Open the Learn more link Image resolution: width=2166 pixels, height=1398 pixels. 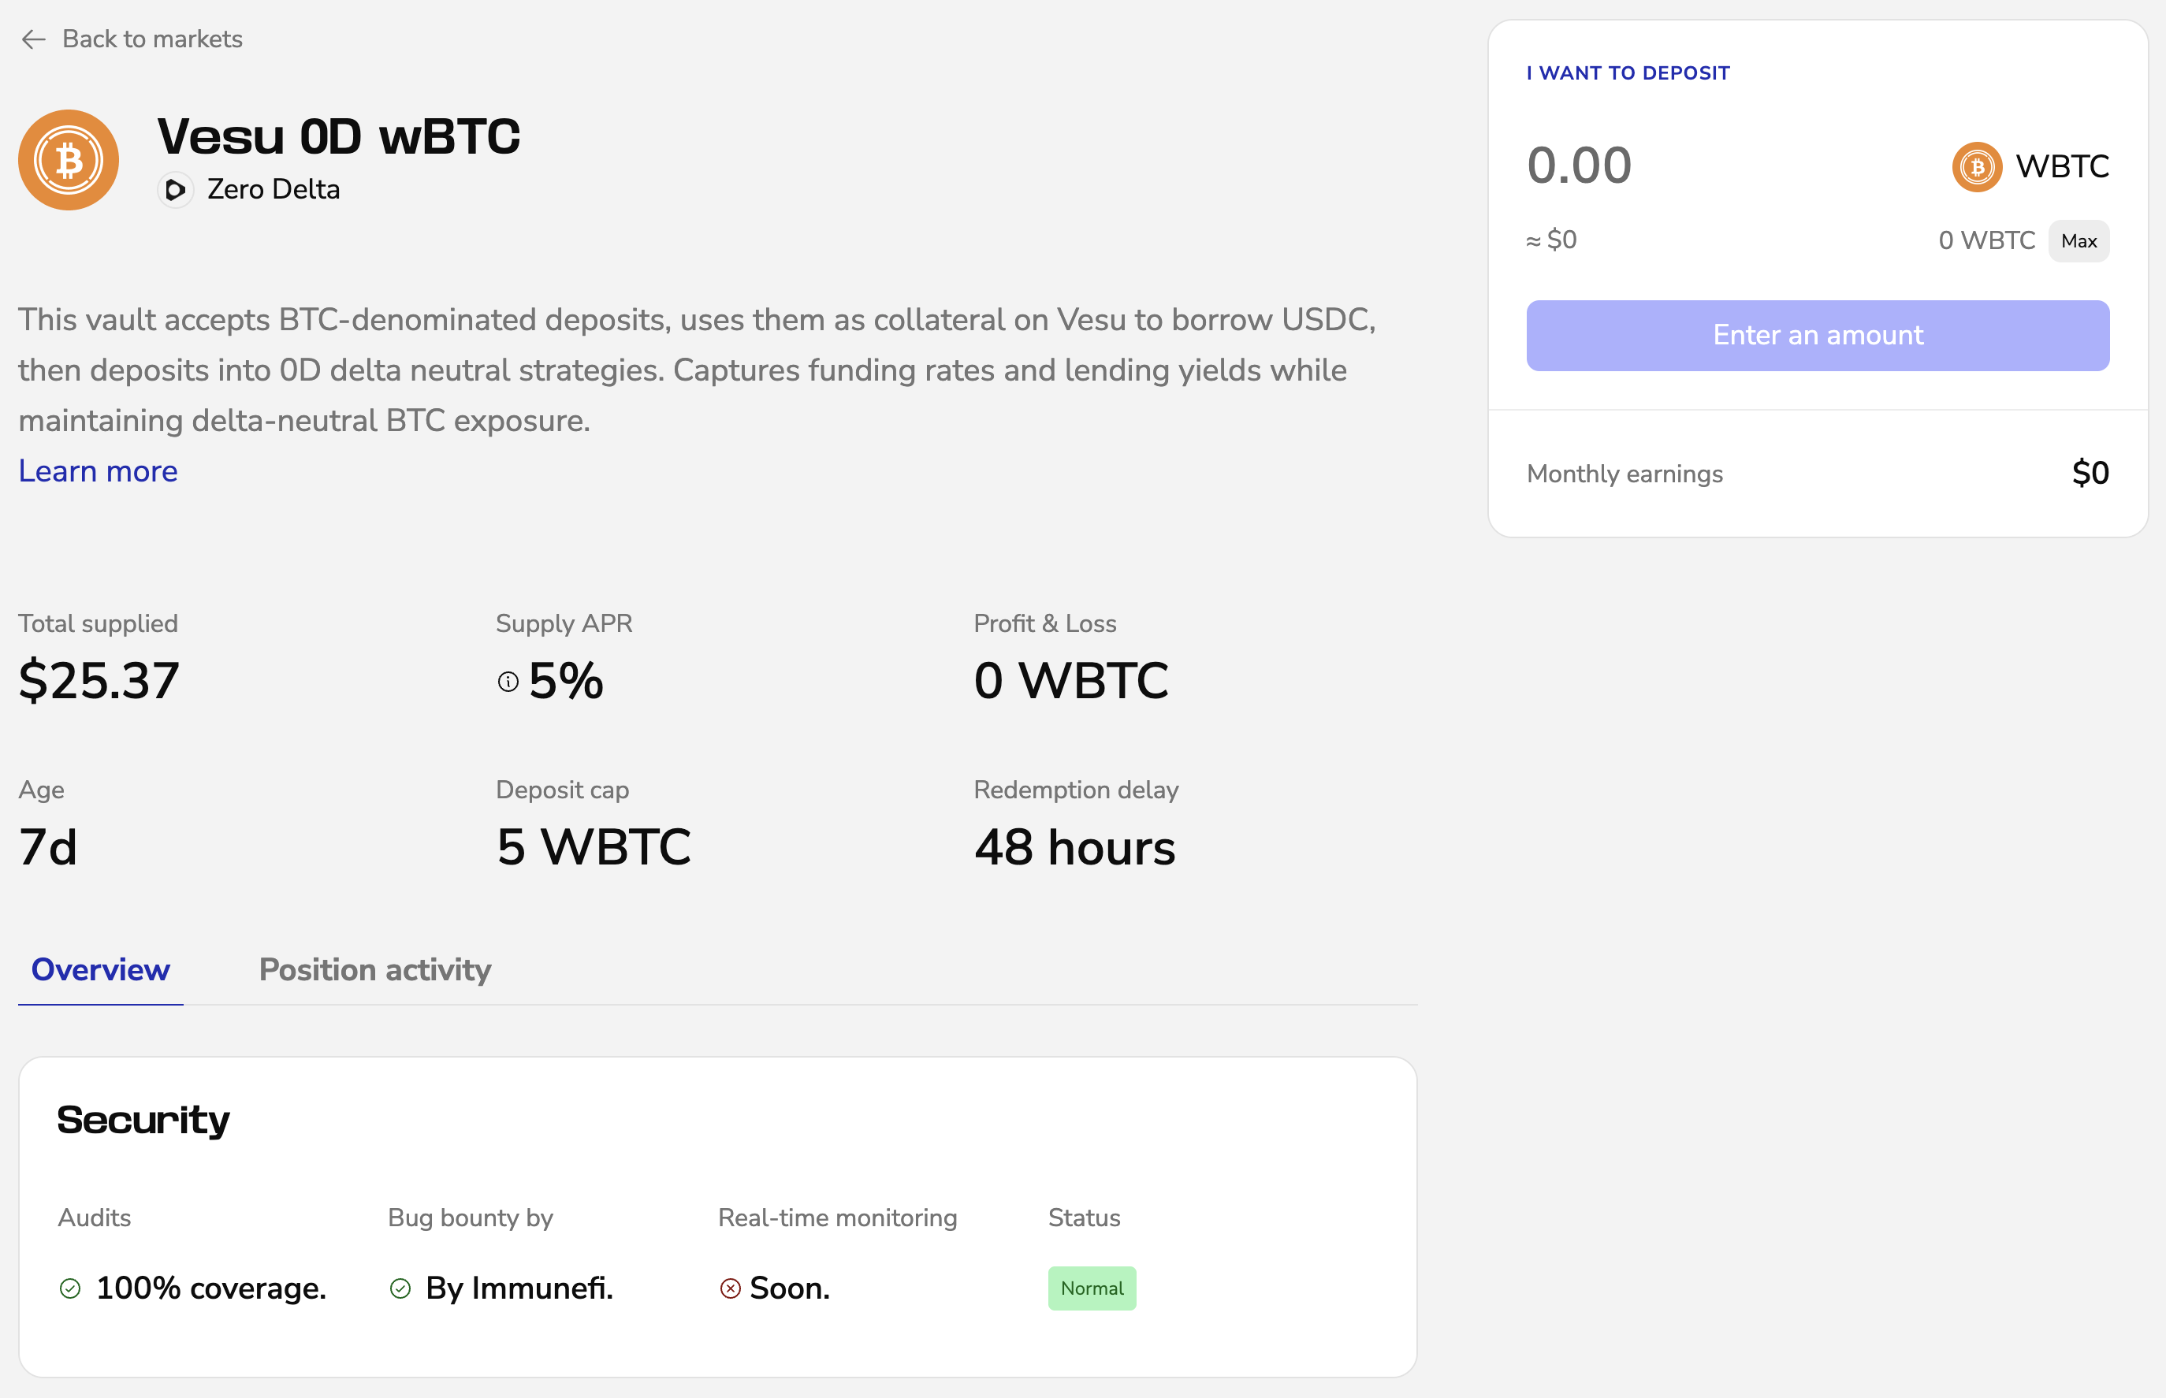pos(98,471)
